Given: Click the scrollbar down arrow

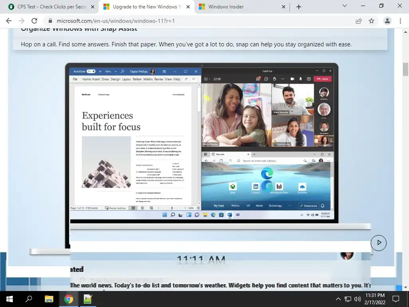Looking at the screenshot, I should pos(405,287).
